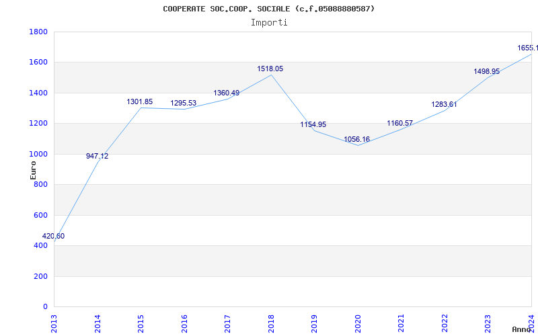538x336 pixels.
Task: Select y-axis tick 0
Action: (45, 307)
